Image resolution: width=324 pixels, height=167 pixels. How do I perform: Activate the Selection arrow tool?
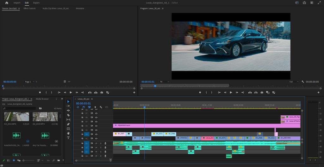pos(68,101)
